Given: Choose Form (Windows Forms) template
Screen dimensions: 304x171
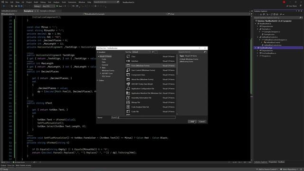Looking at the screenshot, I should click(151, 66).
